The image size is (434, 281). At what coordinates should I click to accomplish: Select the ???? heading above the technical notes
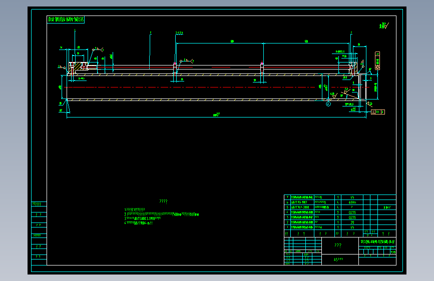point(163,201)
